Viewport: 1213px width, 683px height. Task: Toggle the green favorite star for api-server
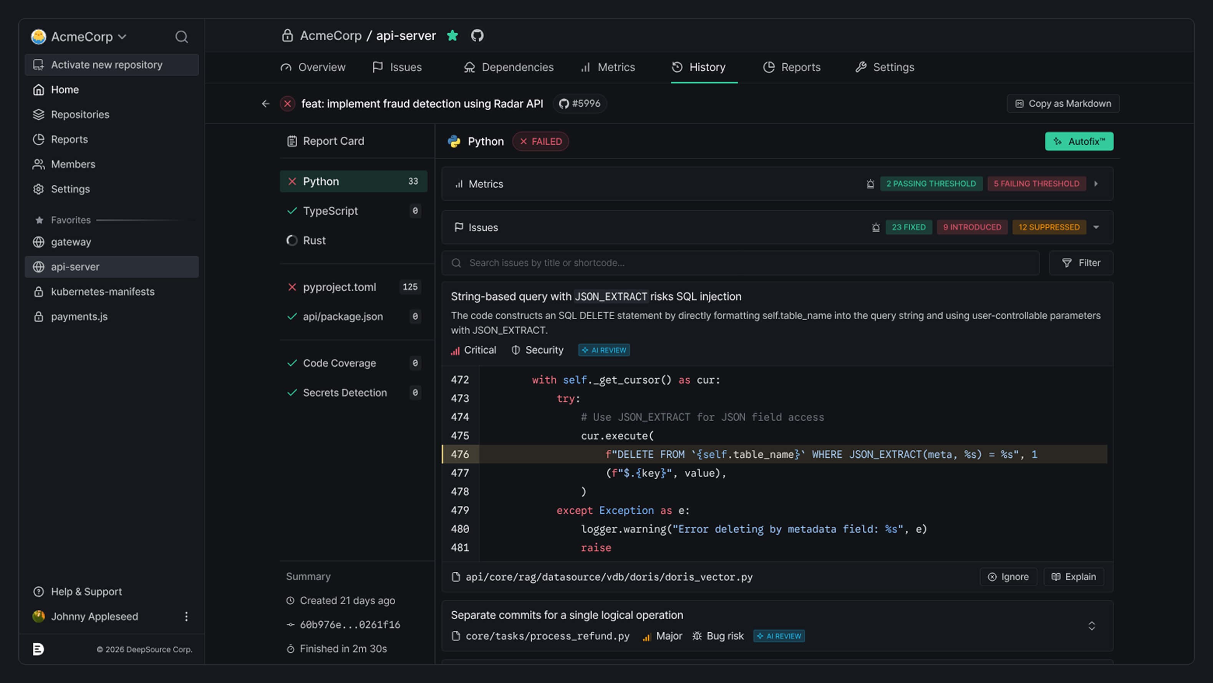pyautogui.click(x=452, y=35)
